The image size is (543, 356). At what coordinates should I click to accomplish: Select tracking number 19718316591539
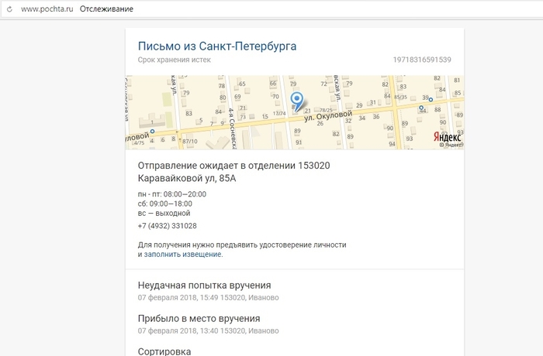coord(422,60)
